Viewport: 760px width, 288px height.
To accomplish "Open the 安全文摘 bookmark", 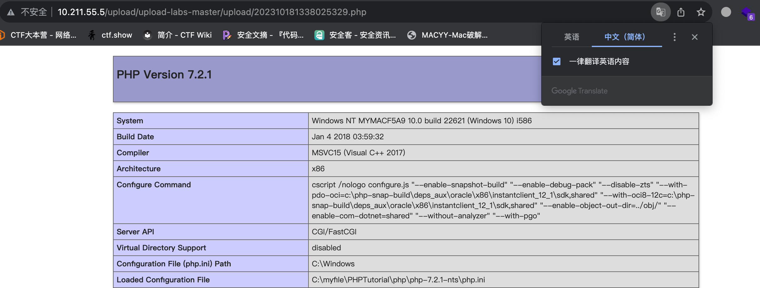I will coord(263,35).
